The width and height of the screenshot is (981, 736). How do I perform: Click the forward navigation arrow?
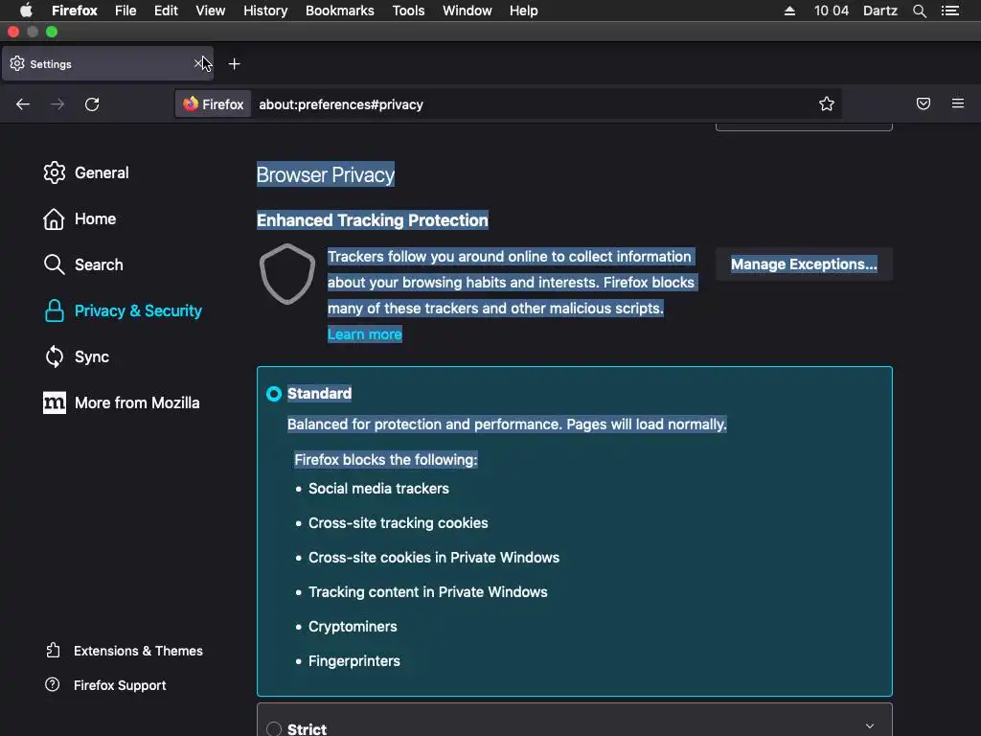(x=57, y=103)
